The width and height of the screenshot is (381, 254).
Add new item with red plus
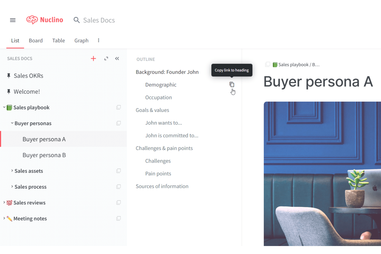click(x=93, y=59)
